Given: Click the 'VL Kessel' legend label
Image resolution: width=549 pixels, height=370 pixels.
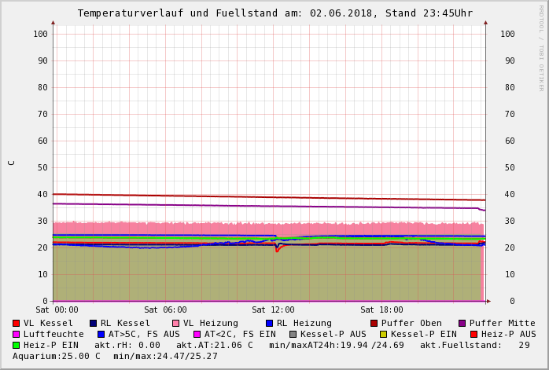Looking at the screenshot, I should [48, 323].
